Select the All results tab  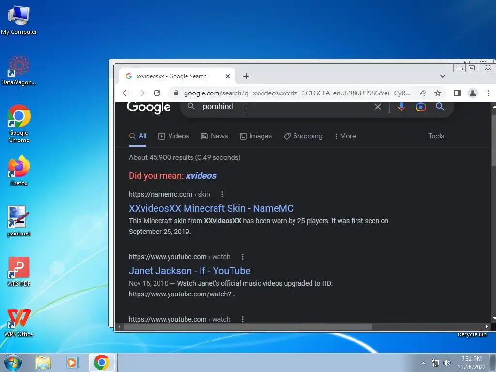(138, 136)
